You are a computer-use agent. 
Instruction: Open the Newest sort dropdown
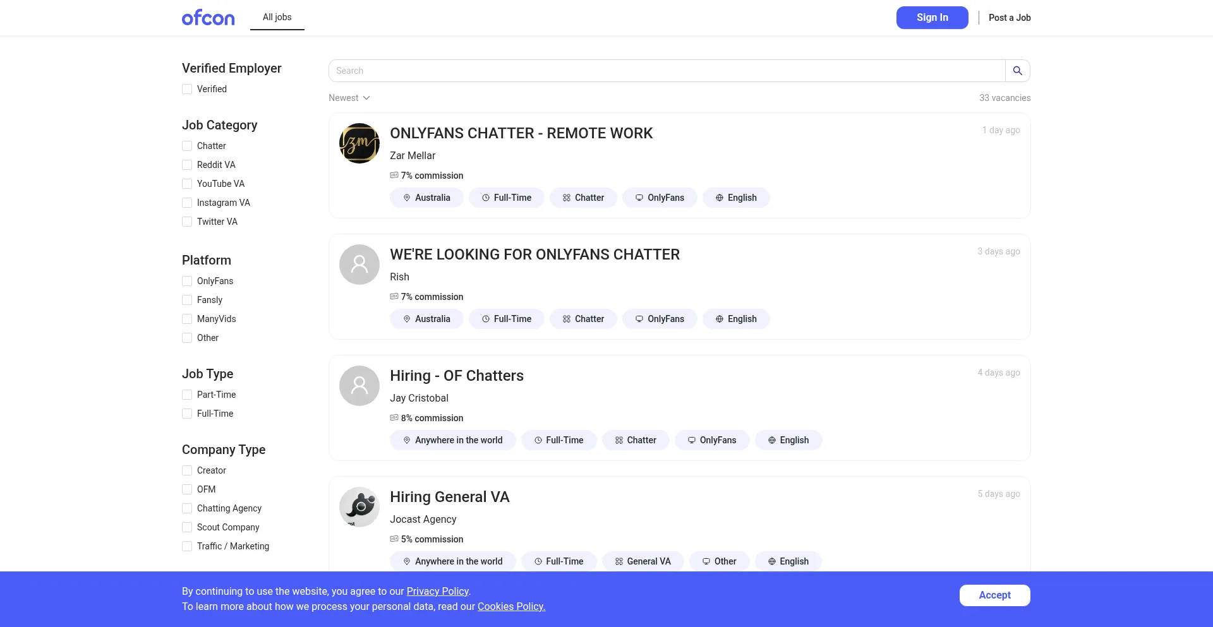pos(349,98)
